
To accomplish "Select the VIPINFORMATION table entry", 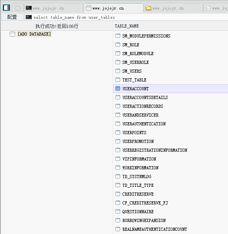I will [x=171, y=159].
